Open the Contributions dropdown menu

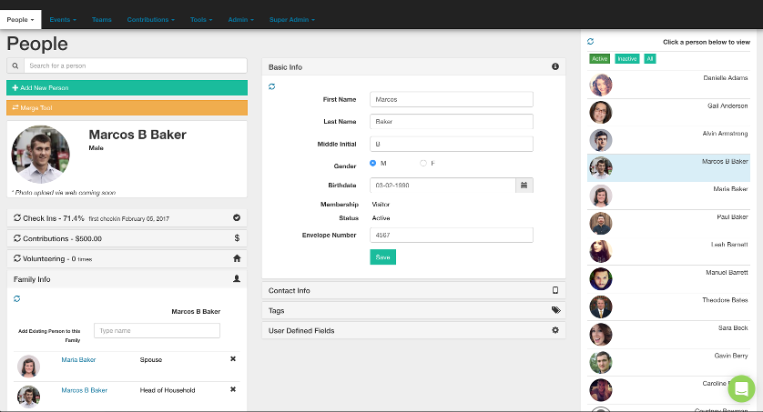coord(151,19)
